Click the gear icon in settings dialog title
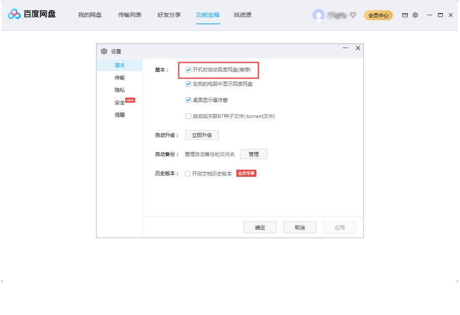This screenshot has height=315, width=460. [104, 51]
